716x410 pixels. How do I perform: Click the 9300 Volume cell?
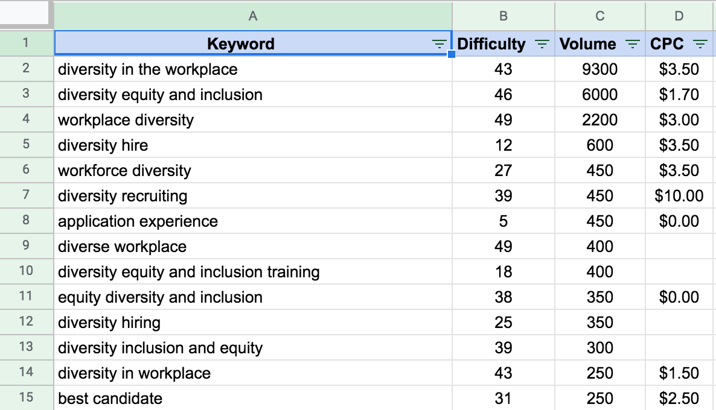(x=599, y=69)
